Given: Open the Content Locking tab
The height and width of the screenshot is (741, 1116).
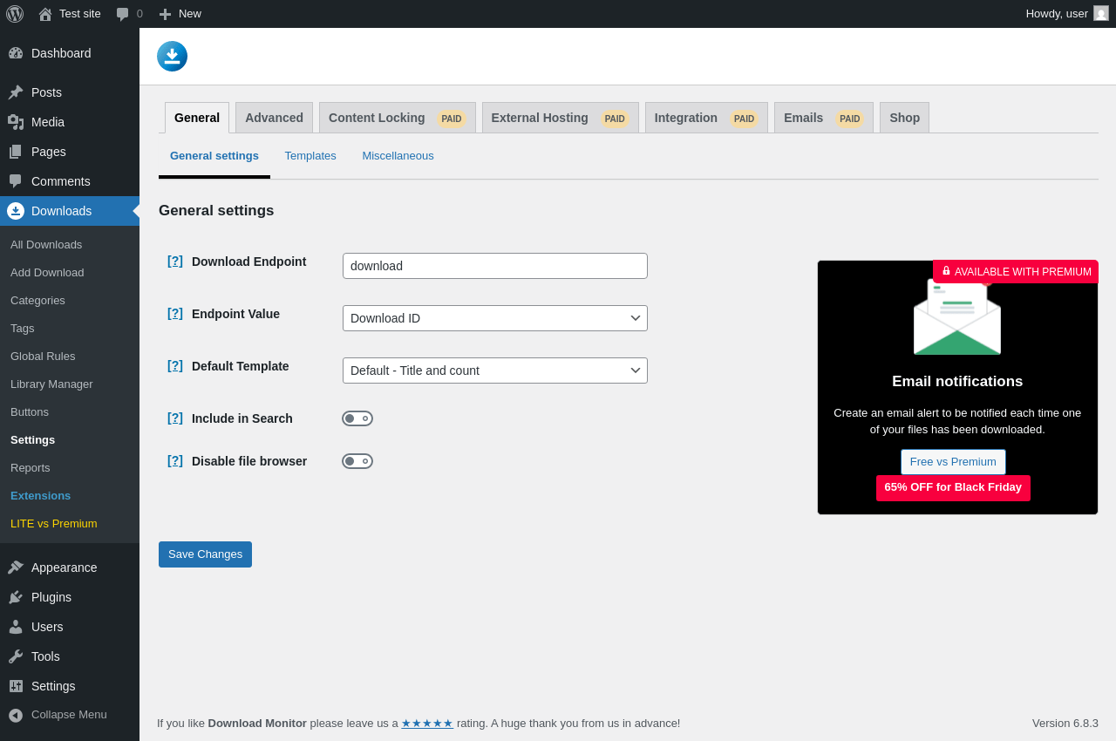Looking at the screenshot, I should coord(398,118).
